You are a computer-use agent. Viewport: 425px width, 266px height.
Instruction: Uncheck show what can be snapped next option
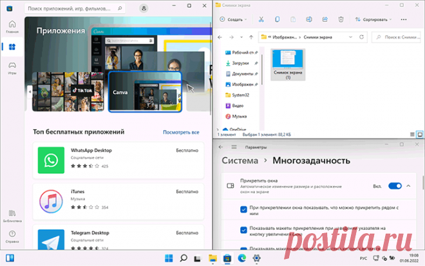point(243,209)
